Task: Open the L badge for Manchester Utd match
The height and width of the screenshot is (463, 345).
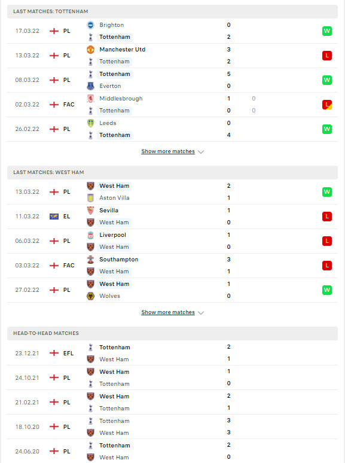Action: pyautogui.click(x=326, y=56)
